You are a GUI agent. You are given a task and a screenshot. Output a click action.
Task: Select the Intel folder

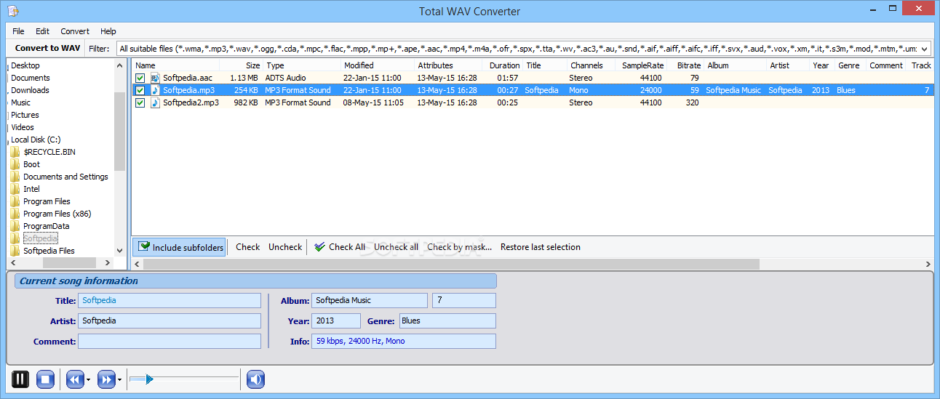(31, 189)
